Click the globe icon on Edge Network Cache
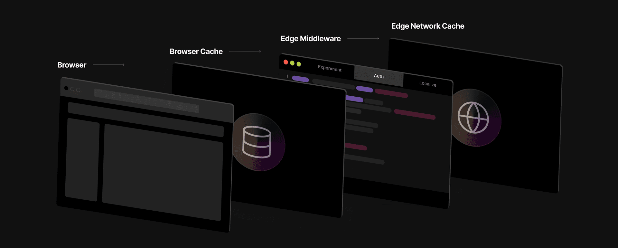618x248 pixels. pos(473,118)
